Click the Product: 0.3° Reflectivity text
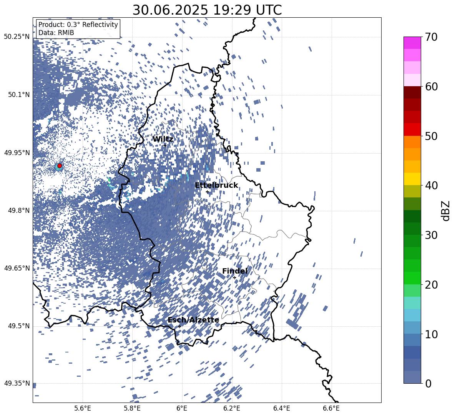Screen dimensions: 455x416 coord(78,25)
